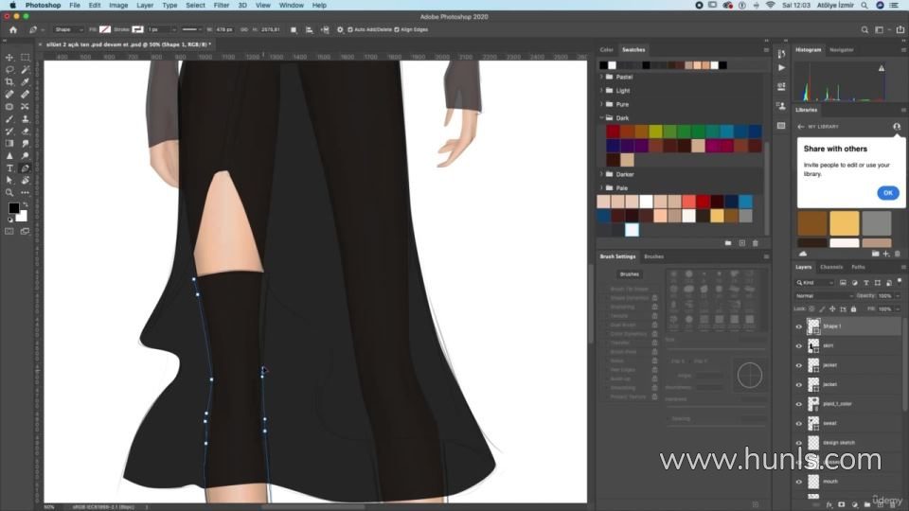The width and height of the screenshot is (909, 511).
Task: Open the Filter menu
Action: pyautogui.click(x=221, y=5)
